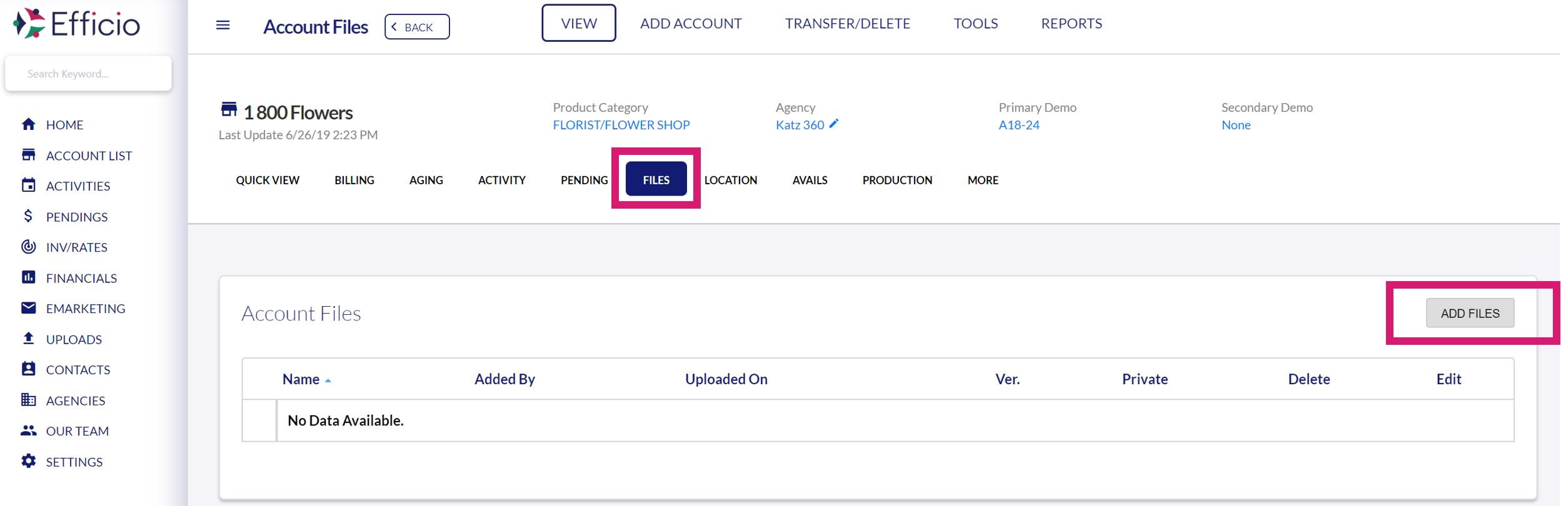Viewport: 1561px width, 506px height.
Task: Open the ADD ACCOUNT menu
Action: 691,23
